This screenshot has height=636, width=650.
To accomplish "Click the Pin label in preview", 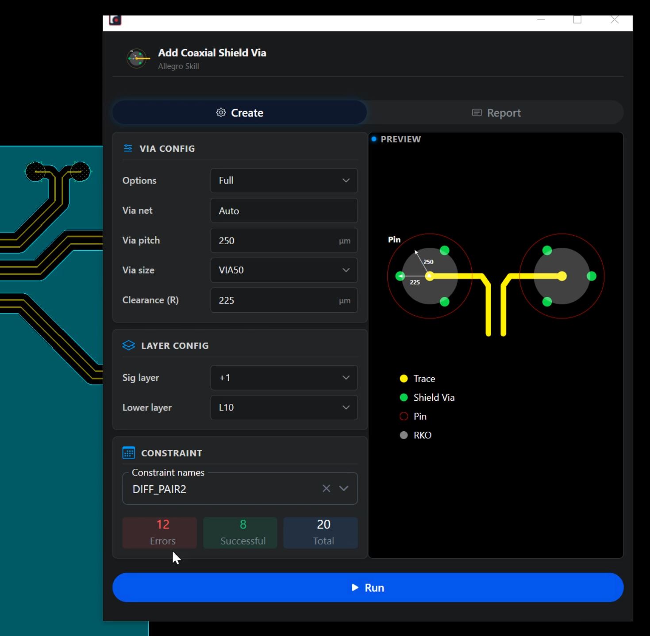I will coord(394,240).
